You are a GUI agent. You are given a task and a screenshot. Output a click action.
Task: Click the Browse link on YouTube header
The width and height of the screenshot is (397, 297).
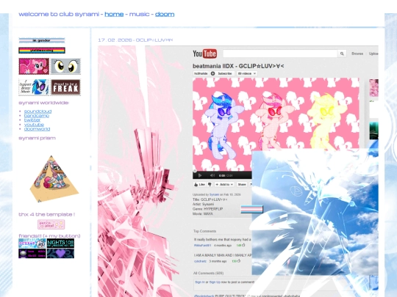click(357, 54)
